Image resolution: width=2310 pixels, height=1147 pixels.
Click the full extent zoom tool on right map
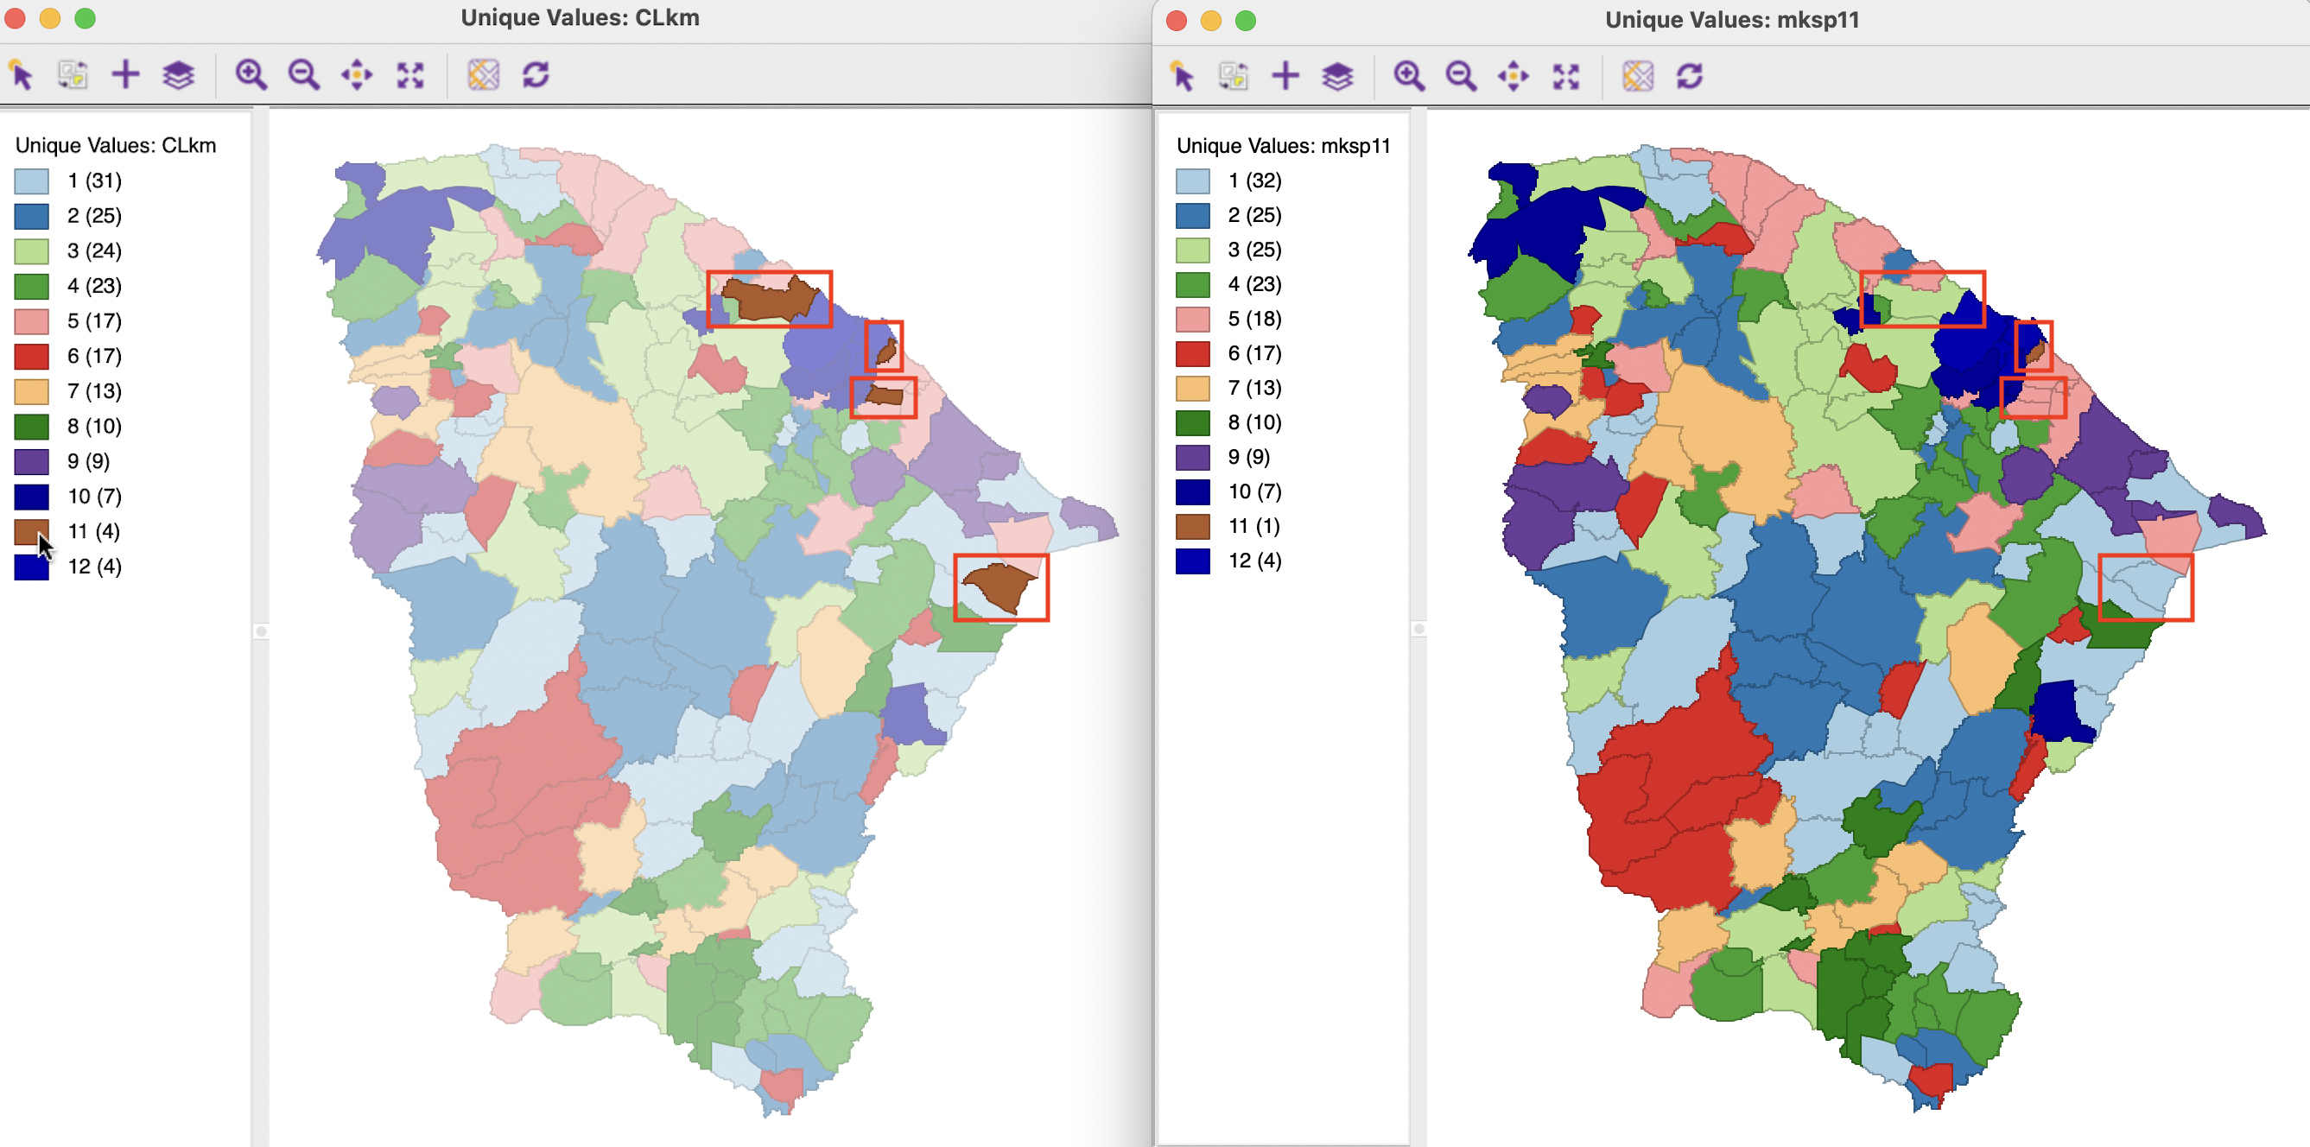[x=1569, y=73]
